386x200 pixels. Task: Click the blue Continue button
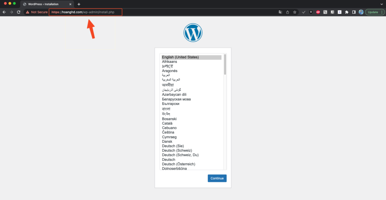(217, 179)
